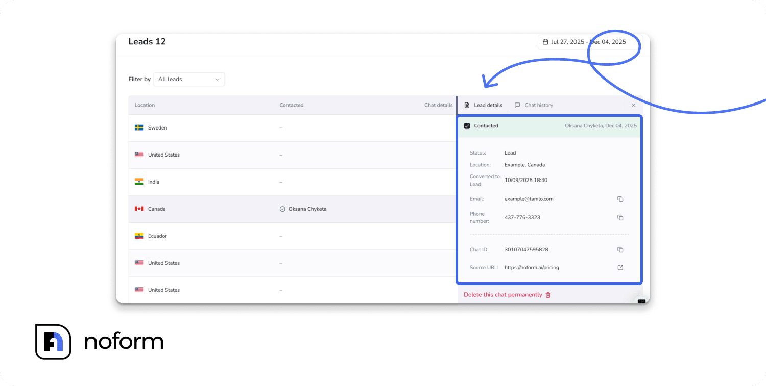Click the trash icon next to delete option
This screenshot has height=386, width=766.
click(548, 295)
